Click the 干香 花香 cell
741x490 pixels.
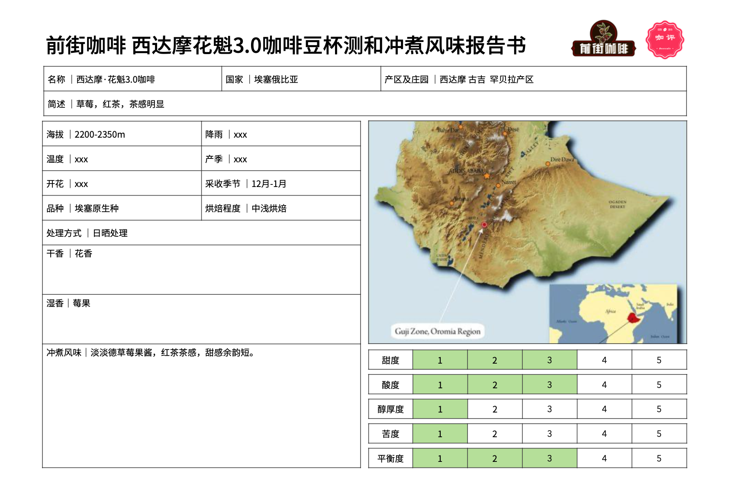[201, 270]
